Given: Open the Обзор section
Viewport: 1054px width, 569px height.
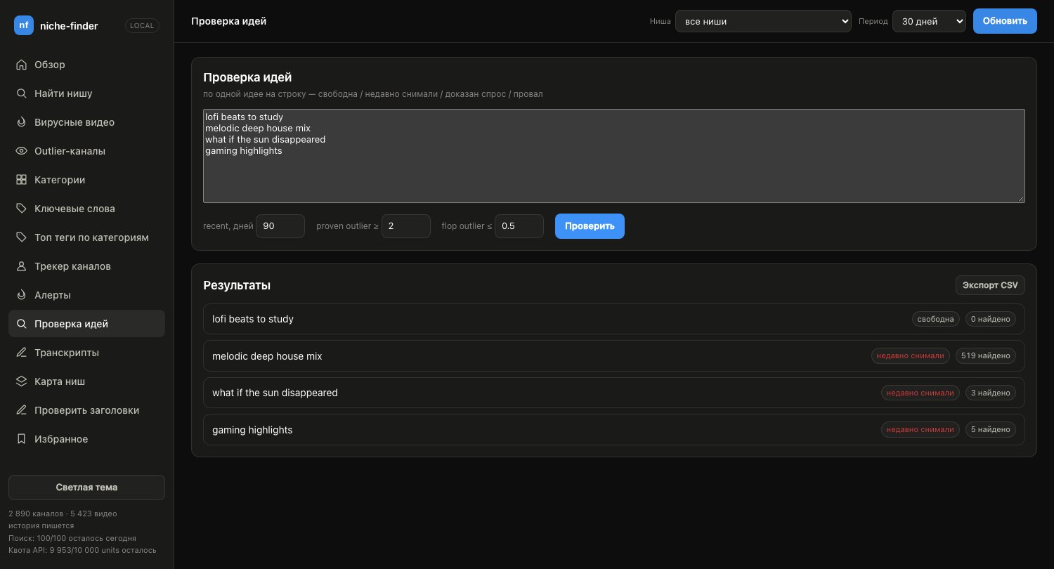Looking at the screenshot, I should point(86,65).
